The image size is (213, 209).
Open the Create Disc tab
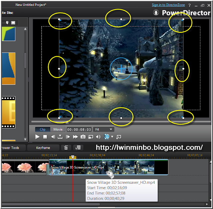click(x=7, y=13)
